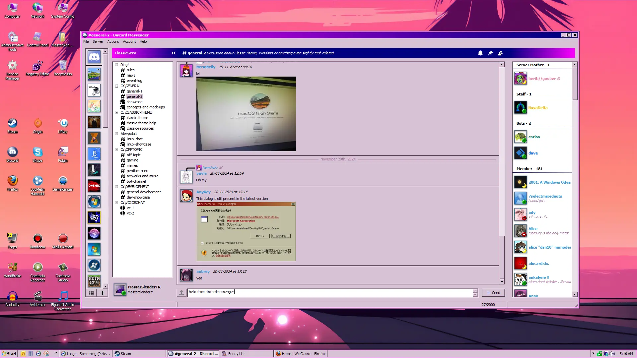637x358 pixels.
Task: Open NermNelly username link
Action: point(206,67)
